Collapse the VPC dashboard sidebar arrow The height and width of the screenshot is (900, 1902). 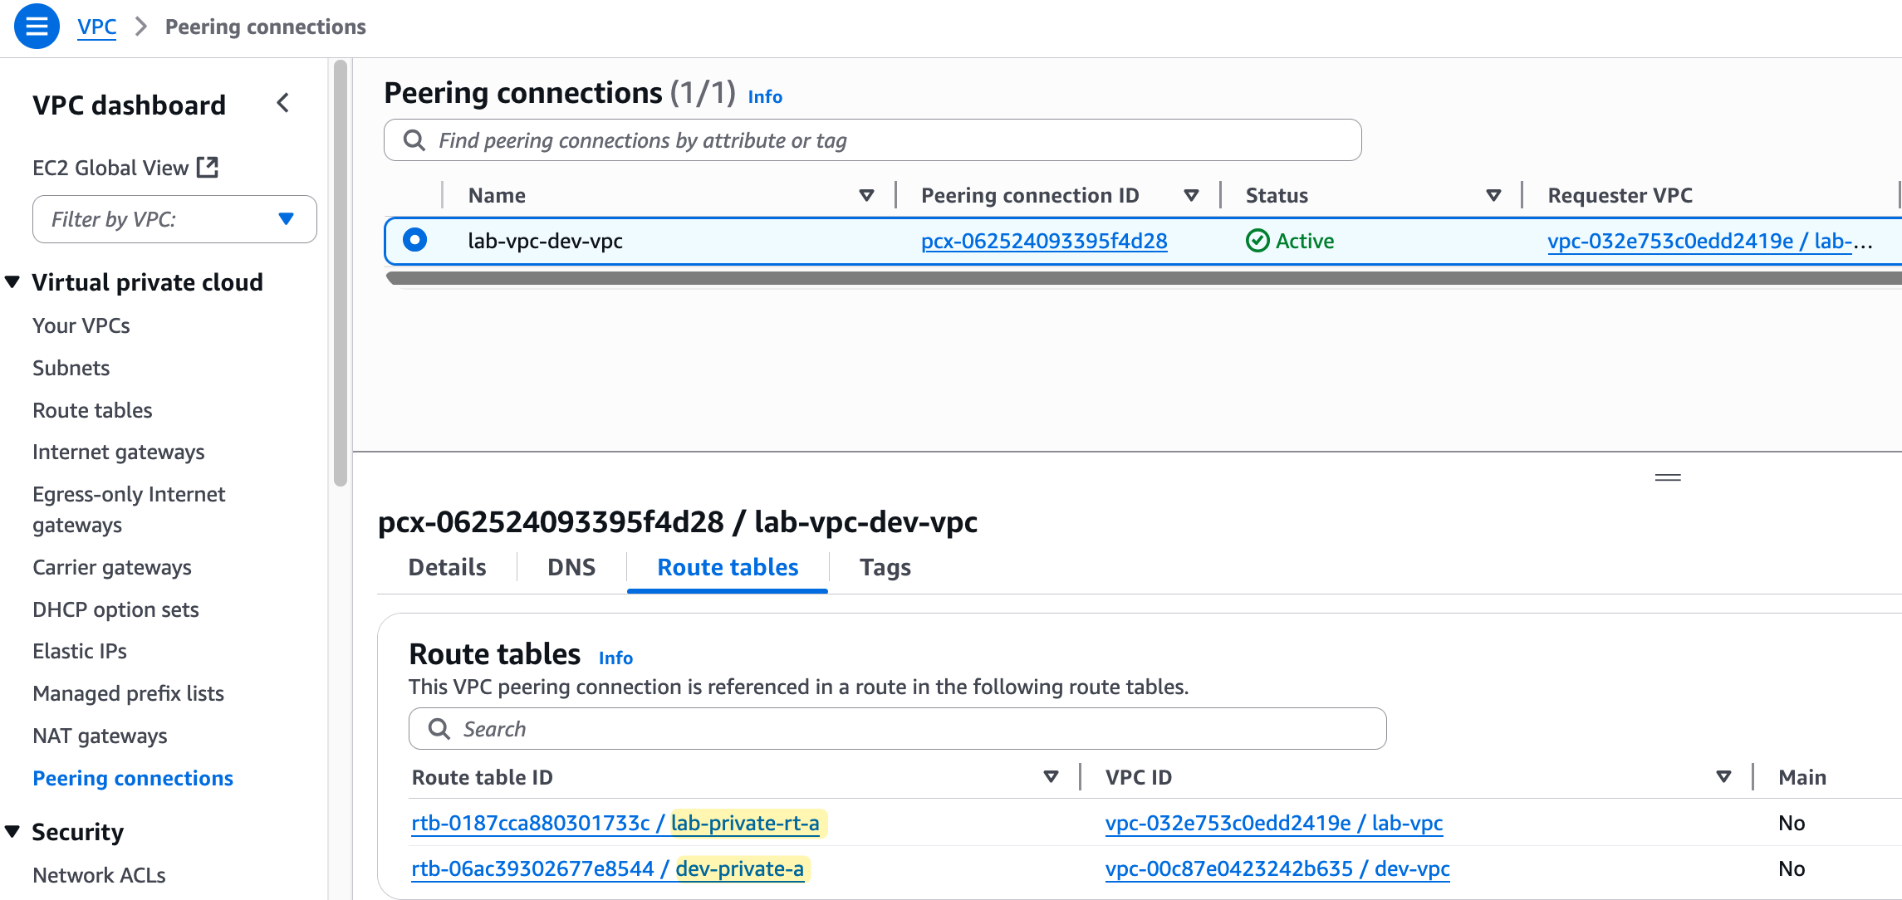pos(283,104)
